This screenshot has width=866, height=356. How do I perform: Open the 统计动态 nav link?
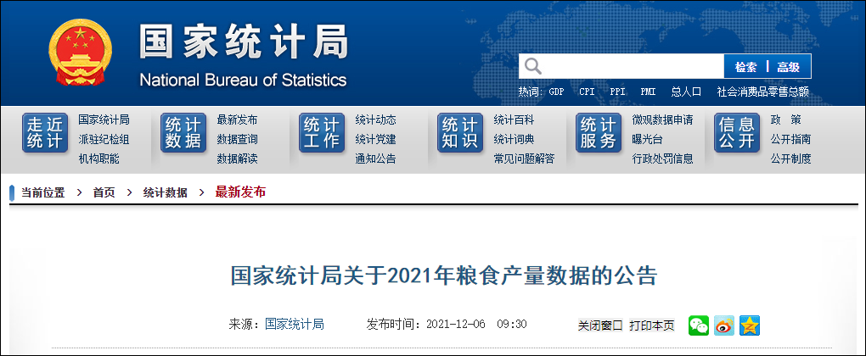(x=375, y=120)
